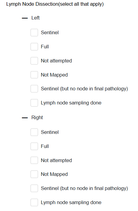Click the Left 'Not Mapped' label text
The width and height of the screenshot is (138, 211).
[x=54, y=75]
